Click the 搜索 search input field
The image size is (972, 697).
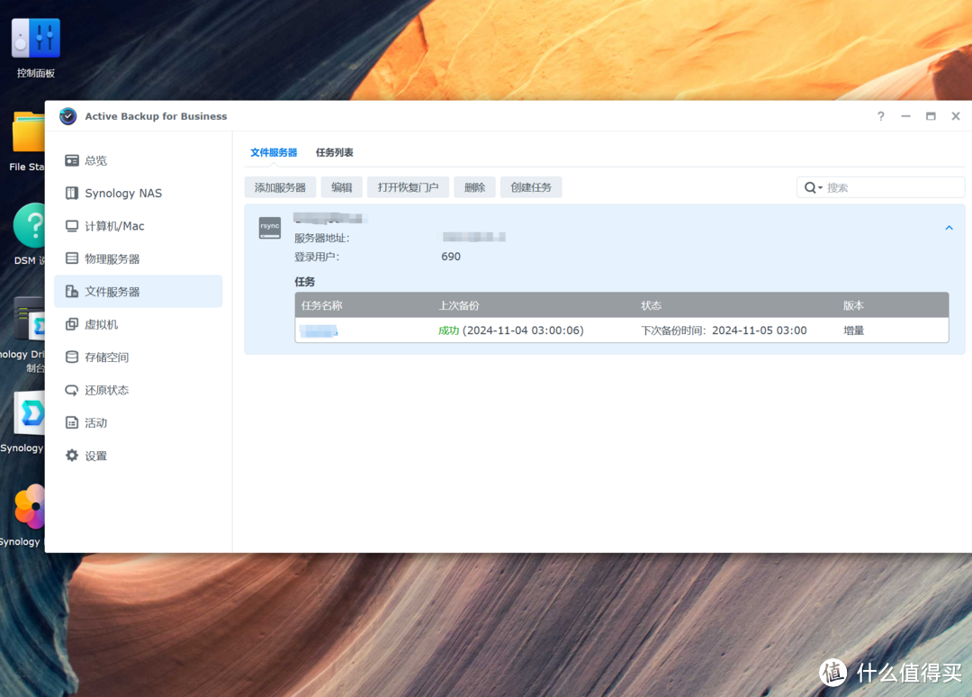891,187
